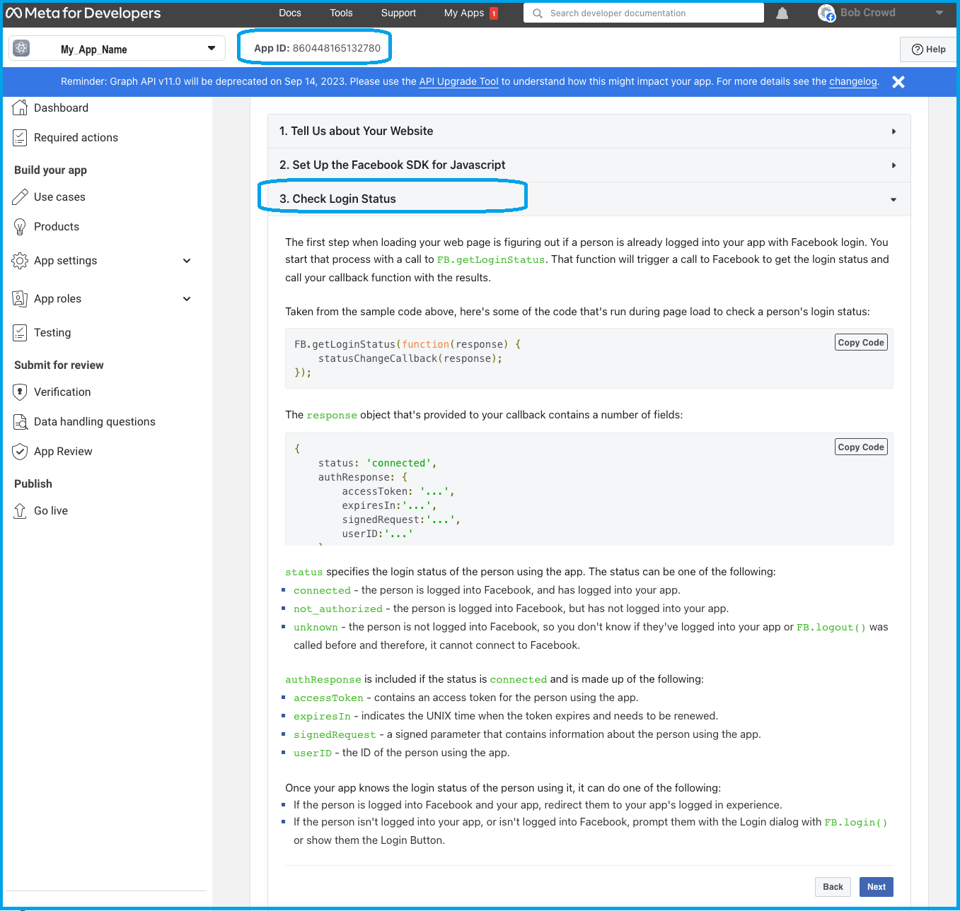960x911 pixels.
Task: Open the changelog link in banner
Action: [853, 82]
